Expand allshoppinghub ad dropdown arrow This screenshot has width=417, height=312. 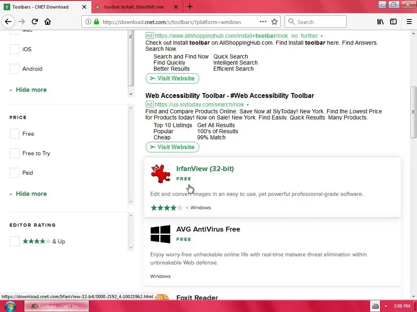click(322, 36)
